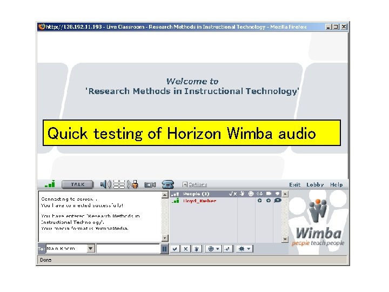The image size is (389, 292).
Task: Click the chat column icon in People header
Action: pos(277,194)
